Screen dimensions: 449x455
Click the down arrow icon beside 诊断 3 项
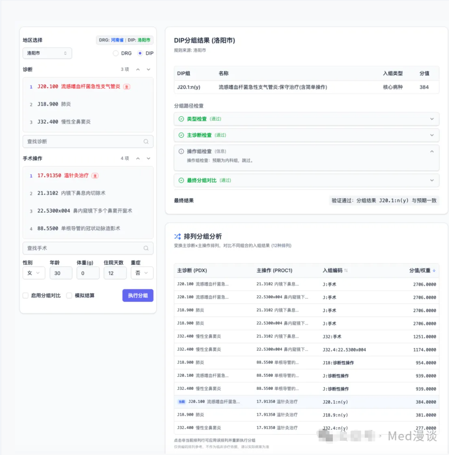pyautogui.click(x=148, y=69)
